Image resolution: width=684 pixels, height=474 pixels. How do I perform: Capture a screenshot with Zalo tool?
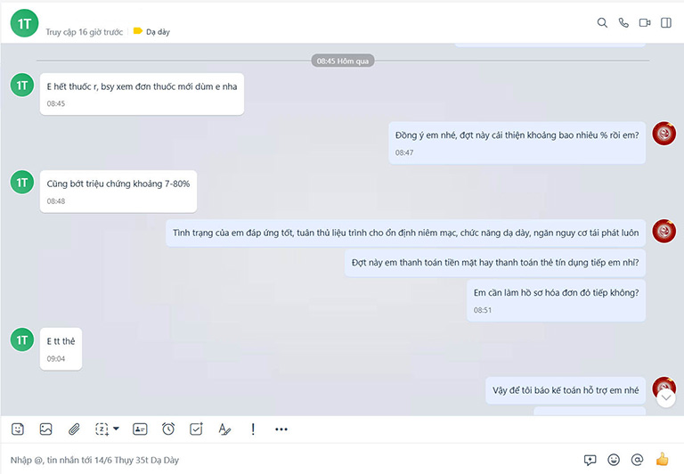tap(102, 429)
